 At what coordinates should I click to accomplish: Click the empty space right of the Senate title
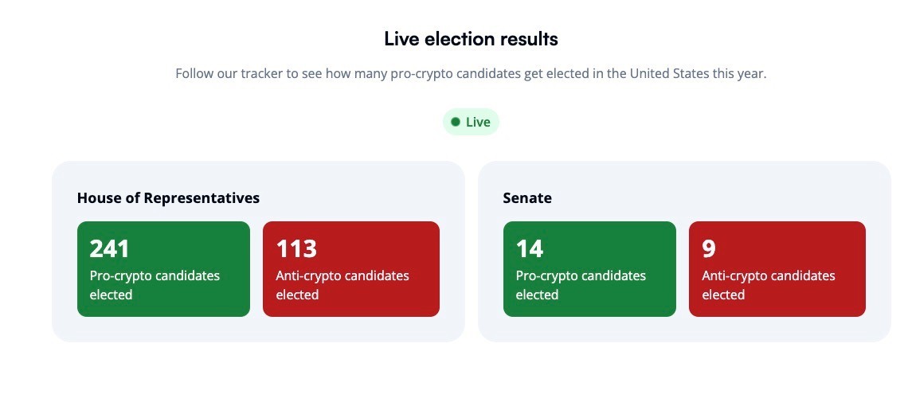pos(717,197)
